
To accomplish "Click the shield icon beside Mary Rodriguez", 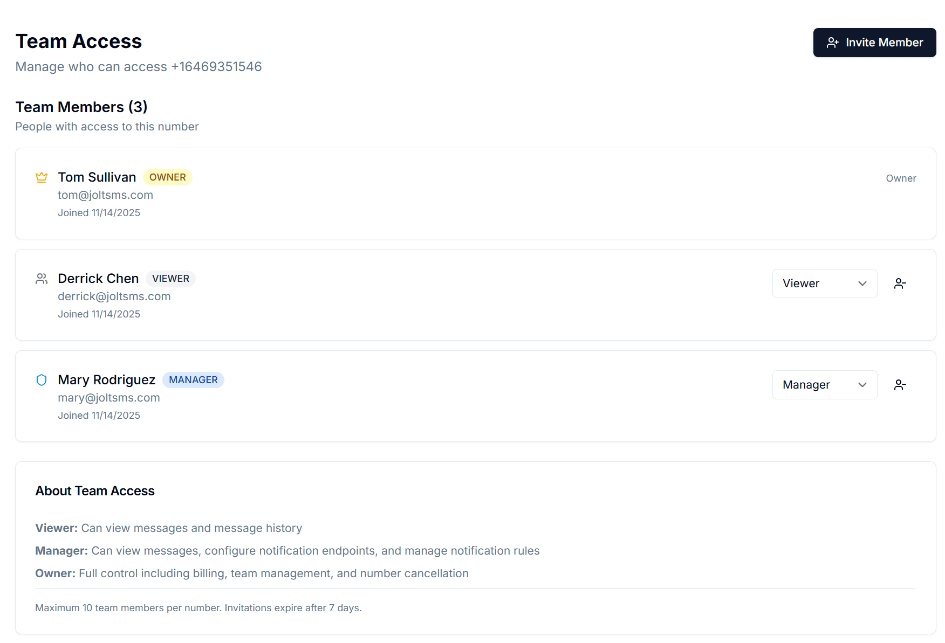I will tap(42, 380).
